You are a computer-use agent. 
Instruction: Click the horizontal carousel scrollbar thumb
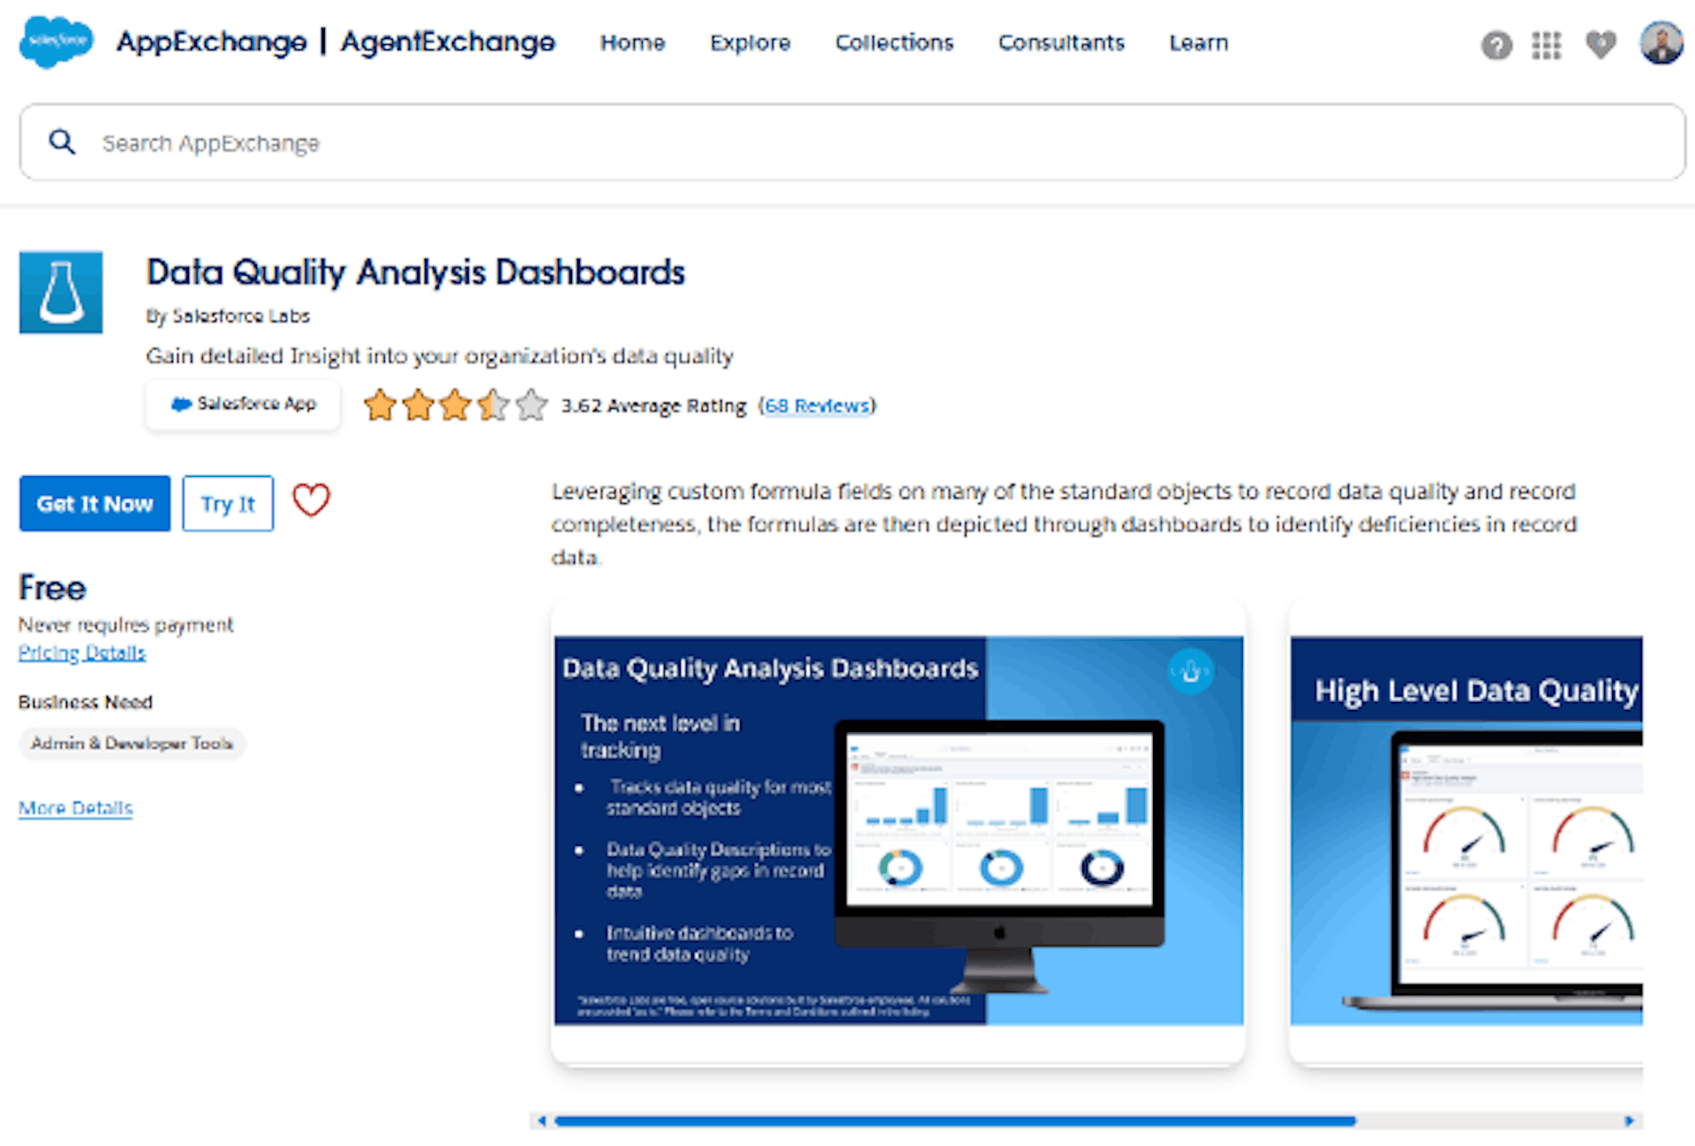[955, 1120]
